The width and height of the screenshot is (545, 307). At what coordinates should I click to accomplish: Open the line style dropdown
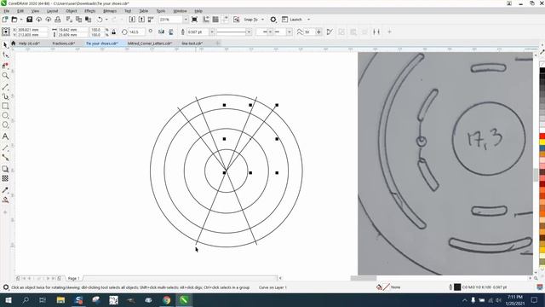pos(249,32)
